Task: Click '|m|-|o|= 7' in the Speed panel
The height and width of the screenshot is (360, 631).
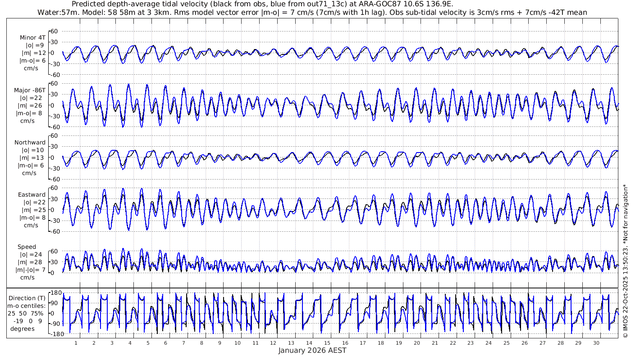Action: tap(31, 270)
